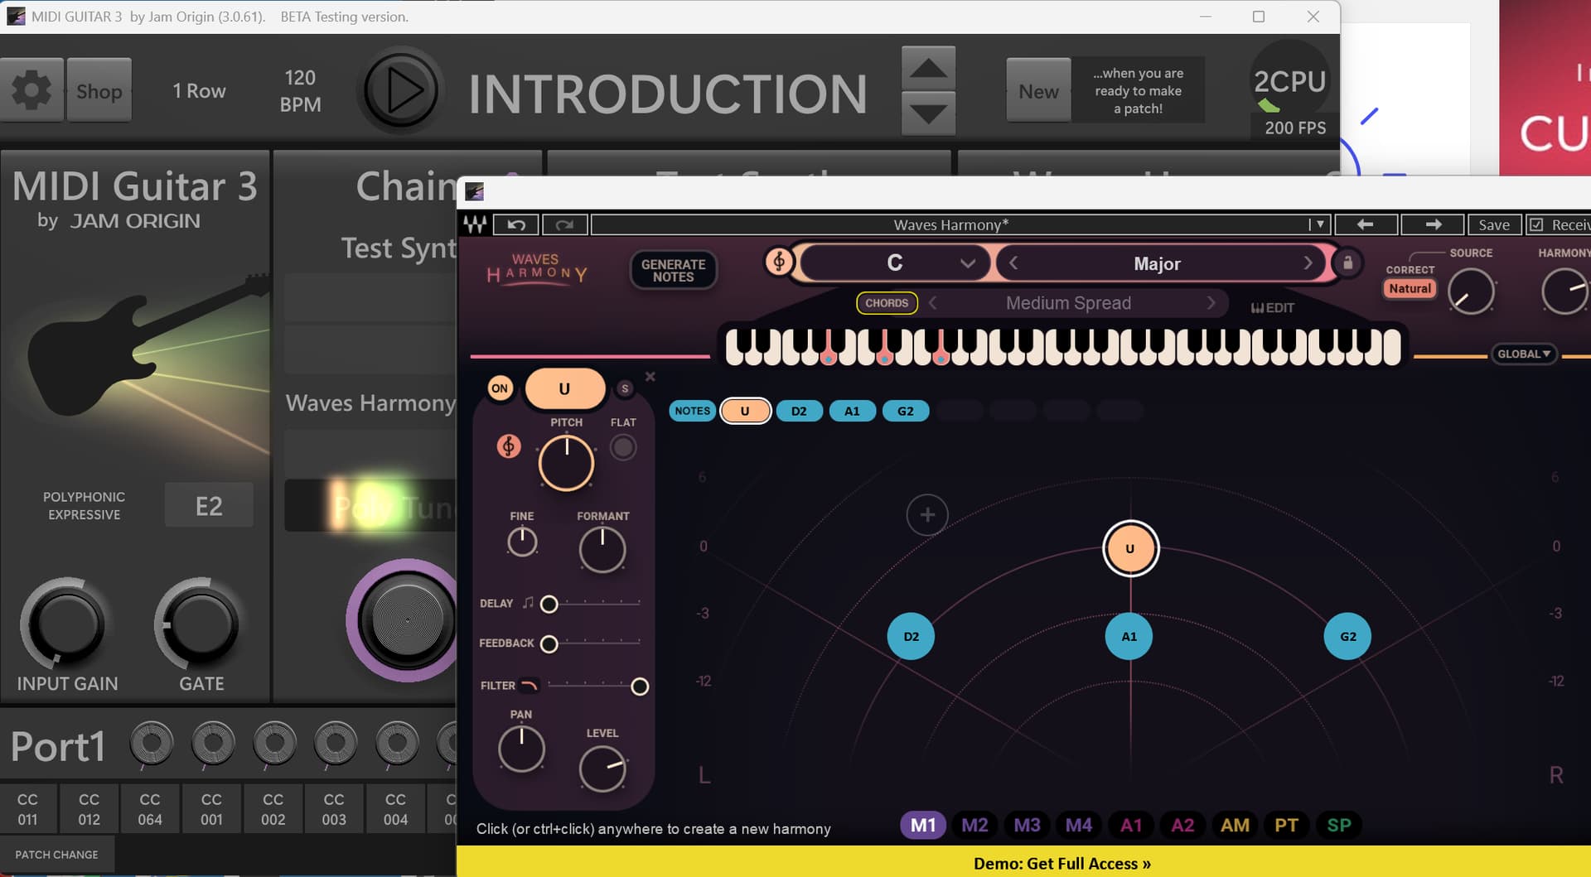This screenshot has height=877, width=1591.
Task: Toggle the voice ON button
Action: (x=500, y=388)
